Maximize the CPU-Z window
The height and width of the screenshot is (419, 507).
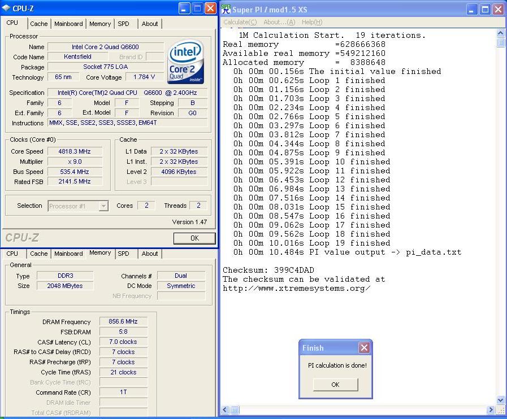(197, 8)
